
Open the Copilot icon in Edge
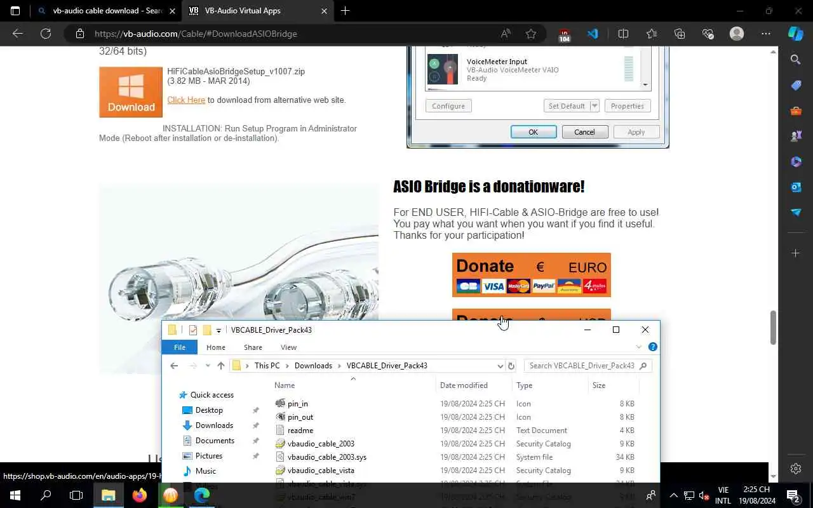point(796,34)
